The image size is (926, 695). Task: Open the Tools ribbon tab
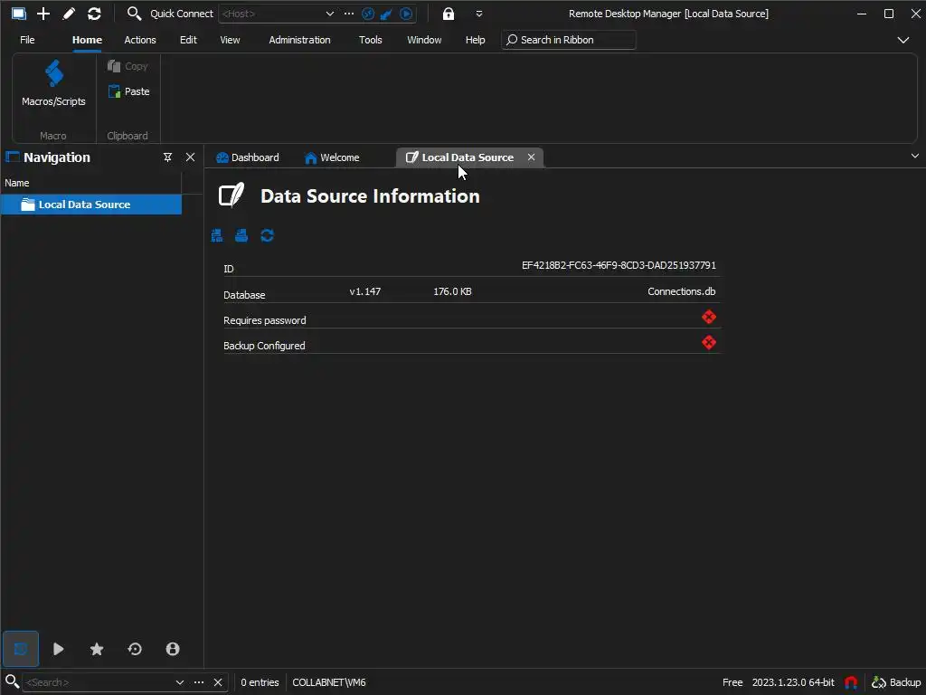point(370,40)
